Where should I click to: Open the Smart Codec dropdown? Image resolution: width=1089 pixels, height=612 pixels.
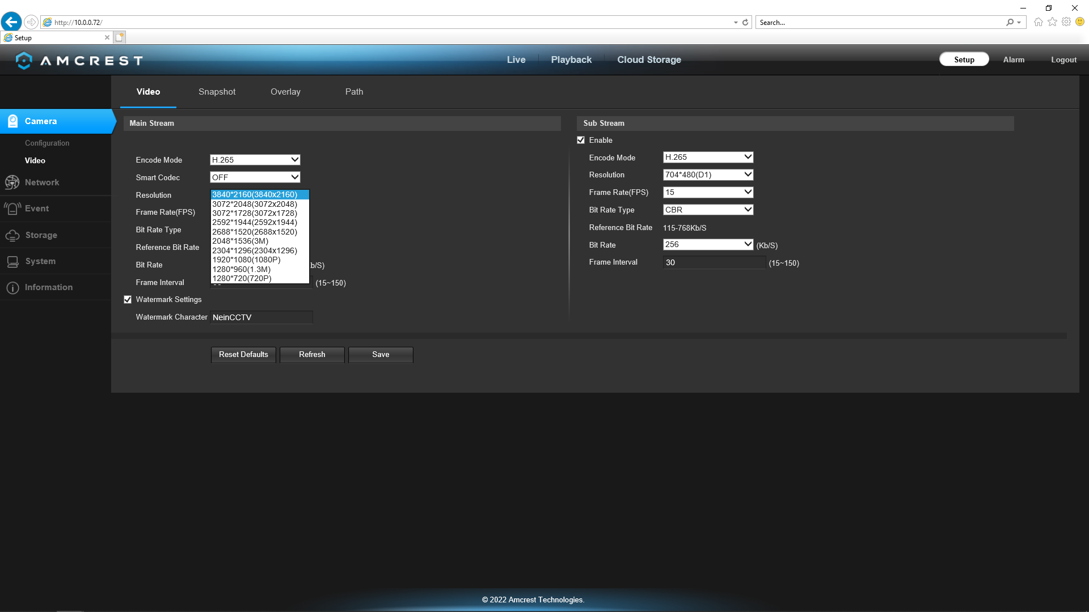click(x=255, y=177)
